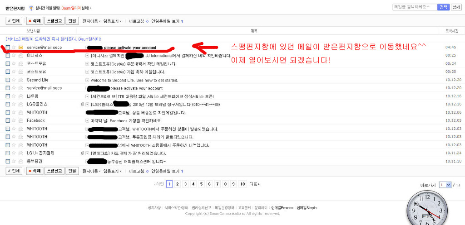
Task: Star the 이니시스 mail
Action: pyautogui.click(x=14, y=56)
